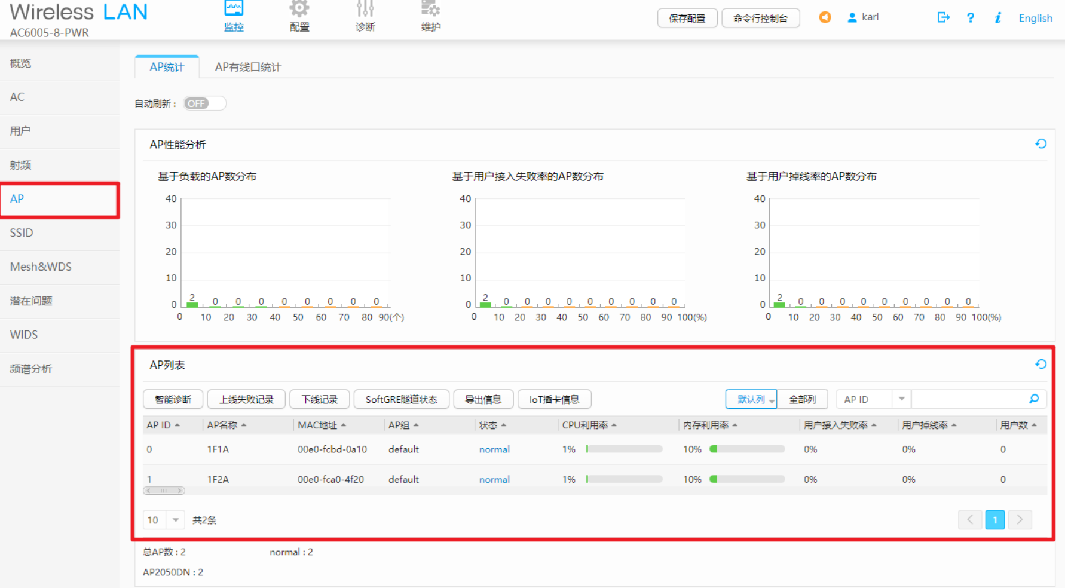The height and width of the screenshot is (588, 1065).
Task: Select Mesh&WDS in the sidebar
Action: point(60,267)
